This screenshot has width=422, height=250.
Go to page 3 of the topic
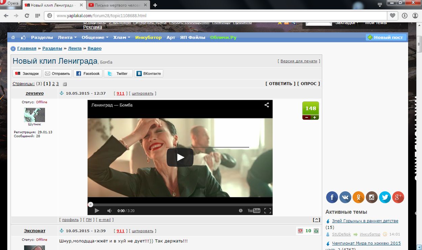tap(57, 84)
